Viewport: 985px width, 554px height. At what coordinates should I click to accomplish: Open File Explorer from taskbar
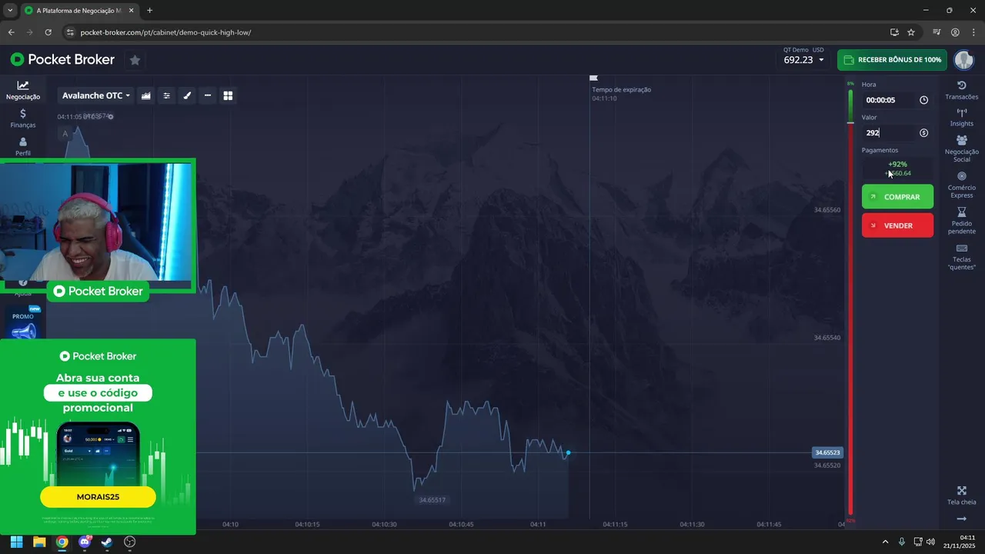click(x=39, y=542)
